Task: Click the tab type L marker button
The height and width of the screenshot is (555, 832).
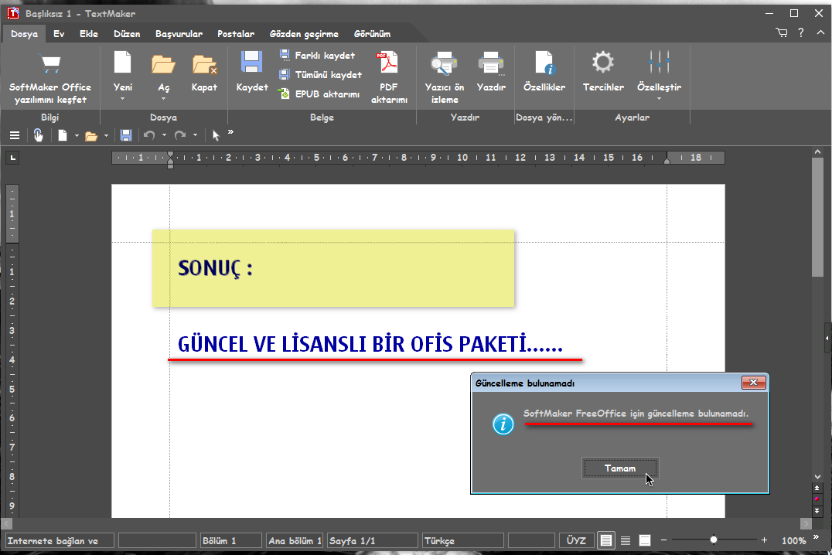Action: (x=12, y=158)
